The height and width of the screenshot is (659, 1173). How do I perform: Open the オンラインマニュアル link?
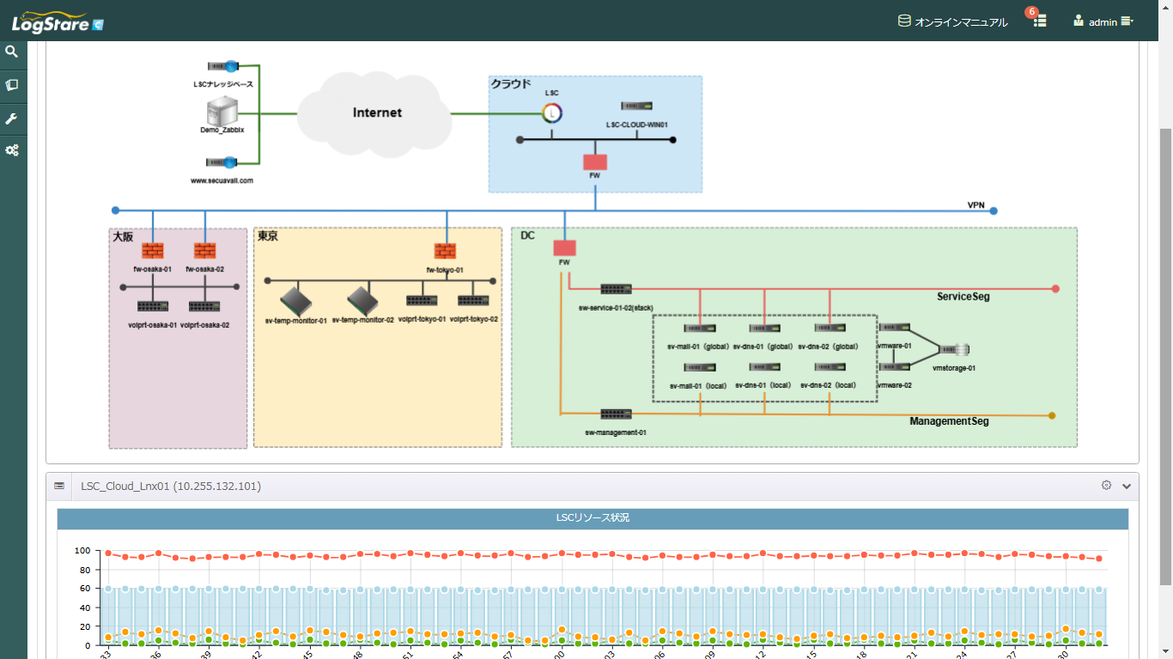coord(952,21)
